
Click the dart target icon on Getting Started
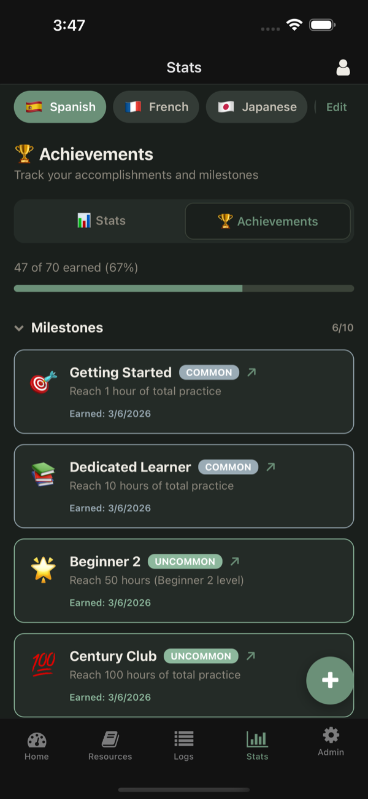(x=42, y=382)
